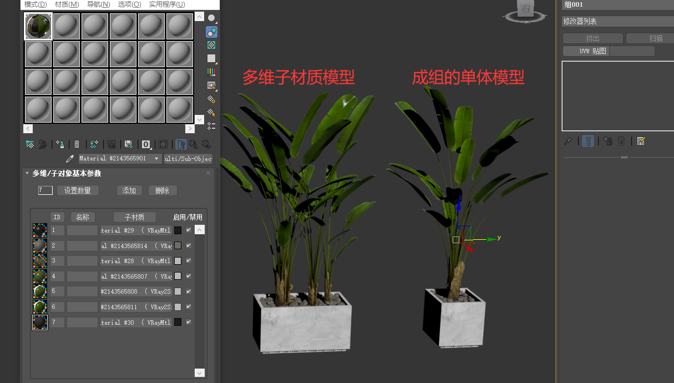Click Assign Material to Selection icon
The height and width of the screenshot is (383, 674).
pos(60,144)
